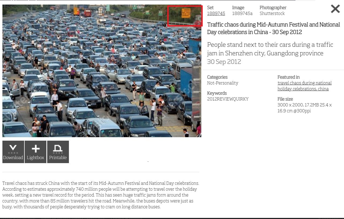Select the Traffic chaos headline text
Screen dimensions: 344x219
(x=273, y=28)
